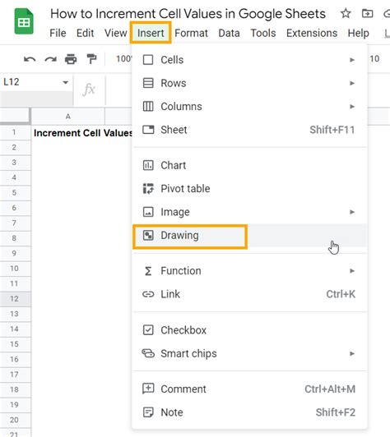This screenshot has width=390, height=437.
Task: Open the View menu
Action: tap(115, 33)
